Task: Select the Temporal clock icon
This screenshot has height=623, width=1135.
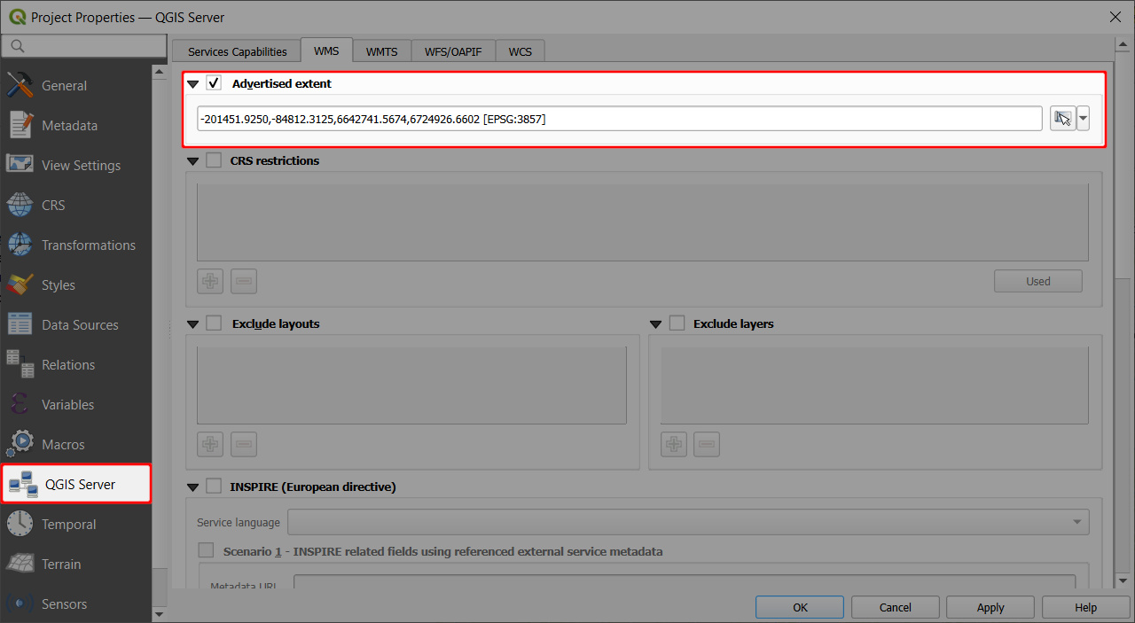Action: (x=20, y=524)
